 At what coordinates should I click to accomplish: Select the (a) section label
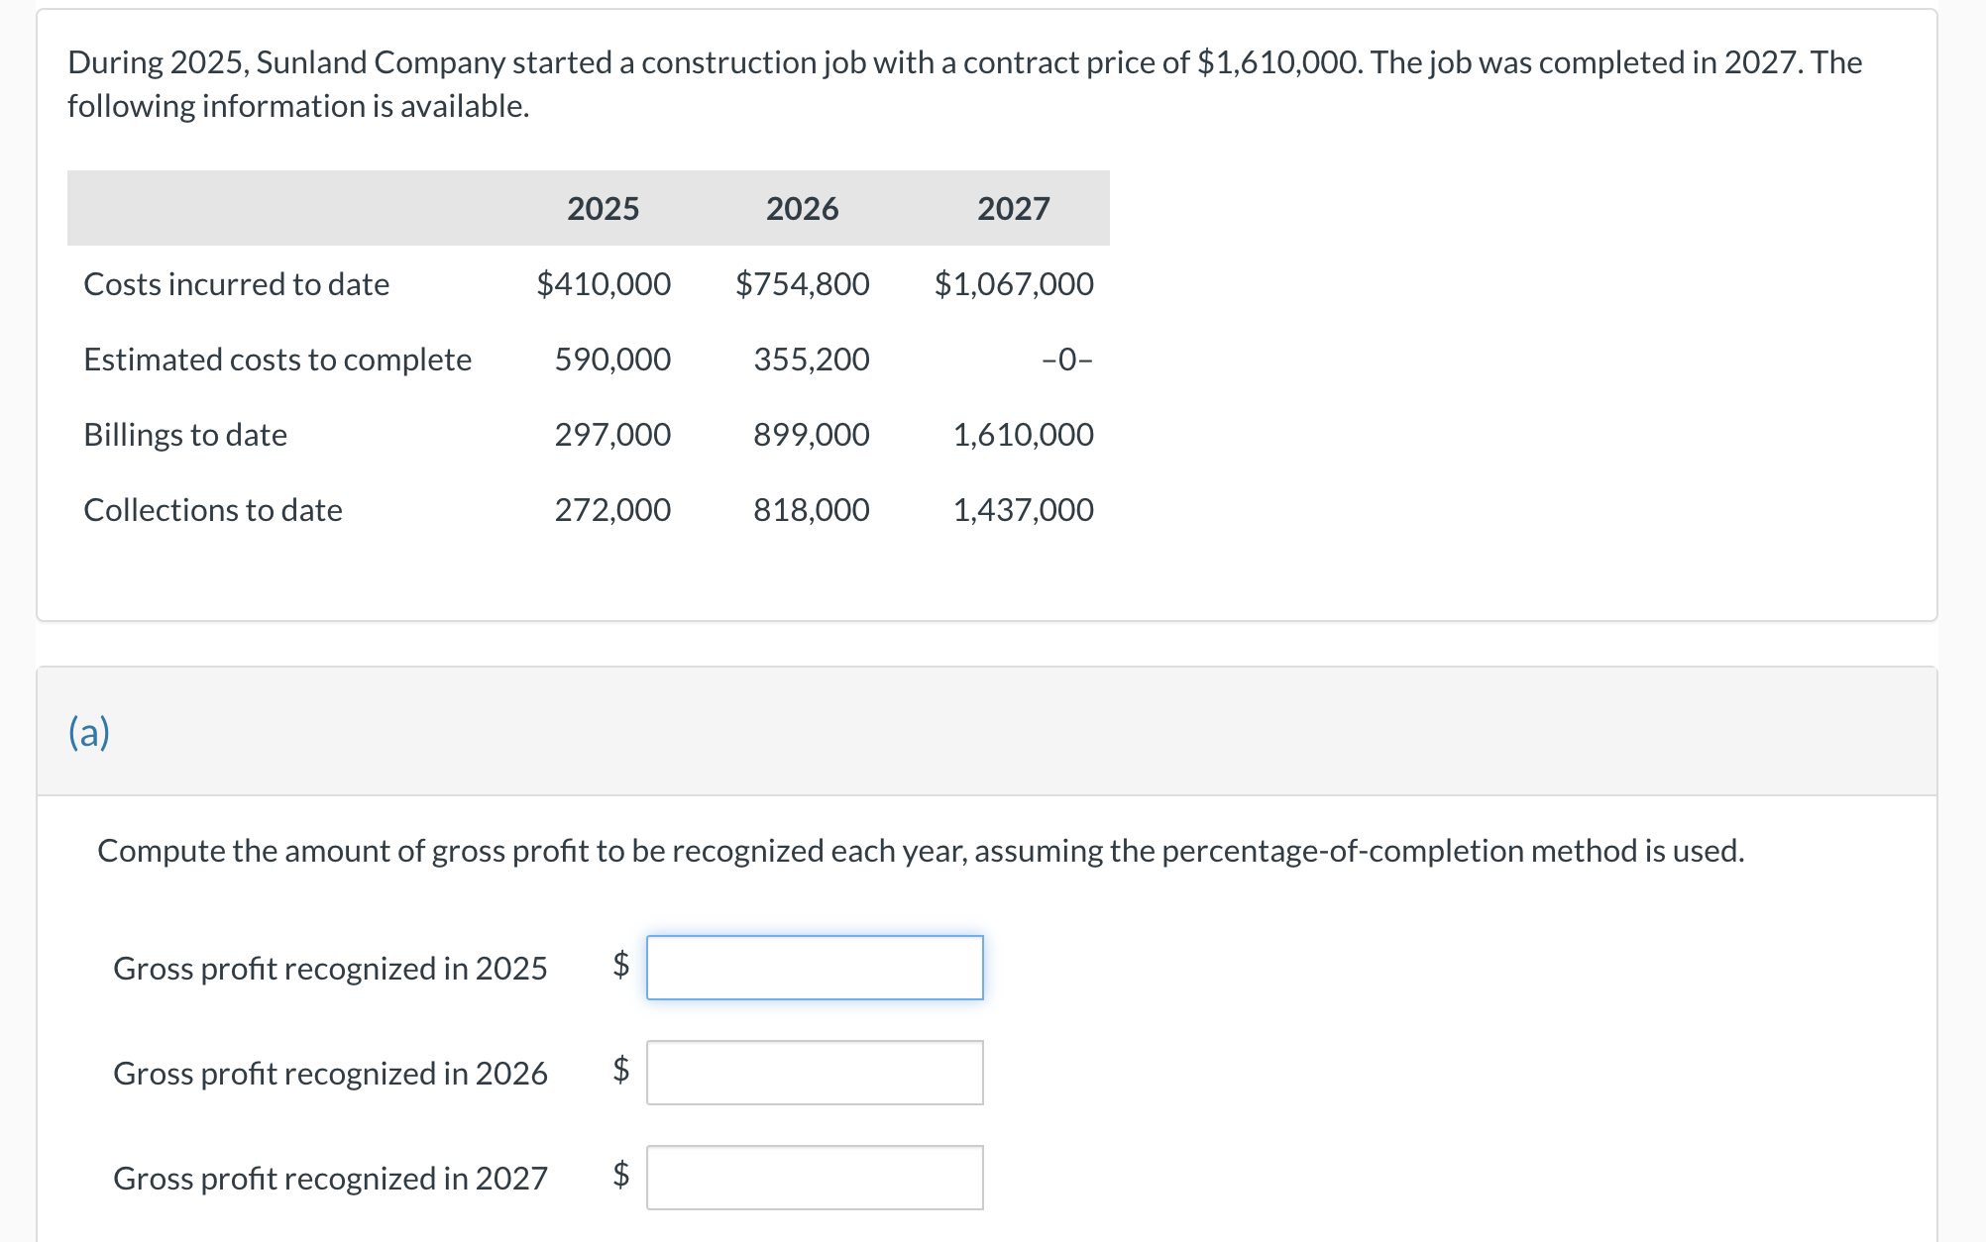89,733
